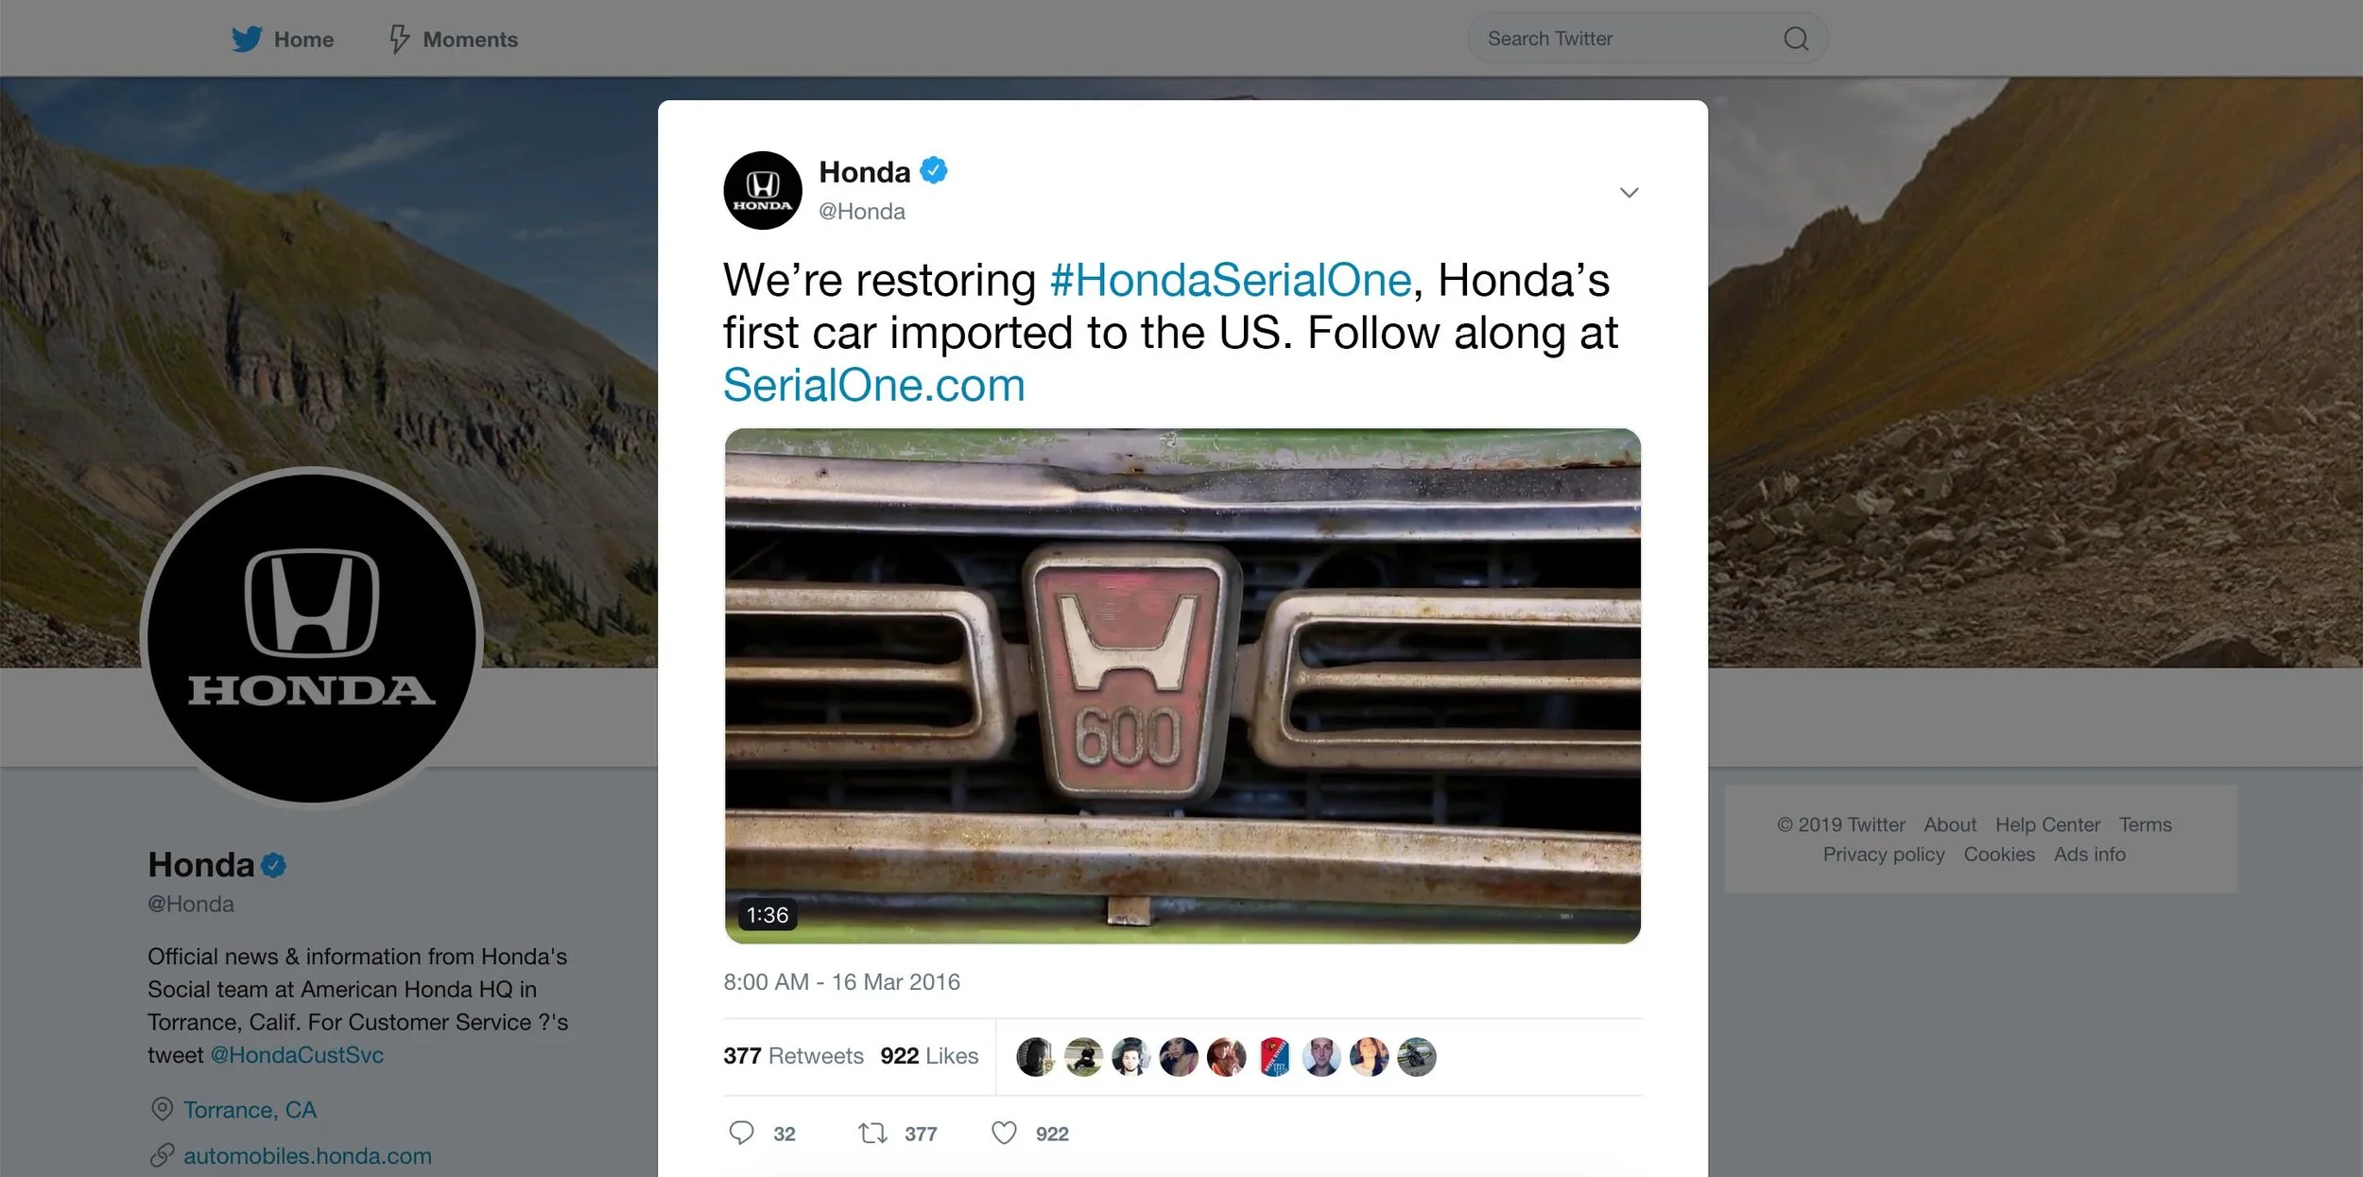The image size is (2363, 1177).
Task: Click the retweet arrows icon
Action: tap(872, 1133)
